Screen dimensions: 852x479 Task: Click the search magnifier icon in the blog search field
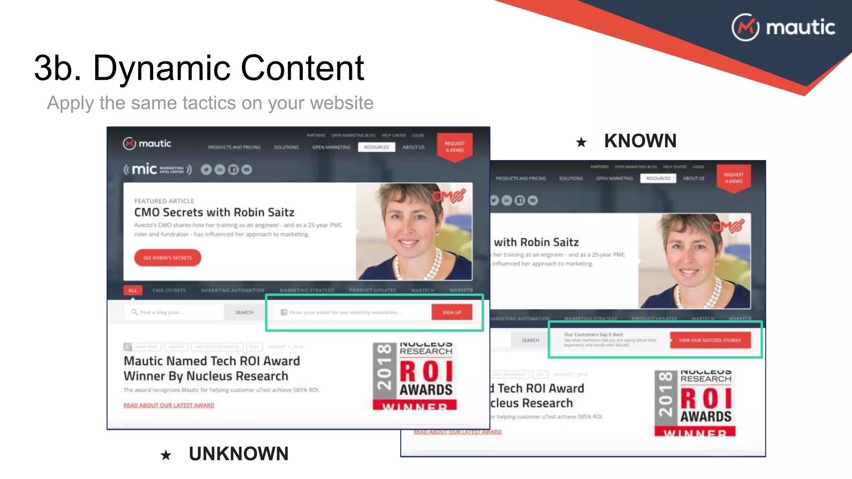tap(134, 312)
